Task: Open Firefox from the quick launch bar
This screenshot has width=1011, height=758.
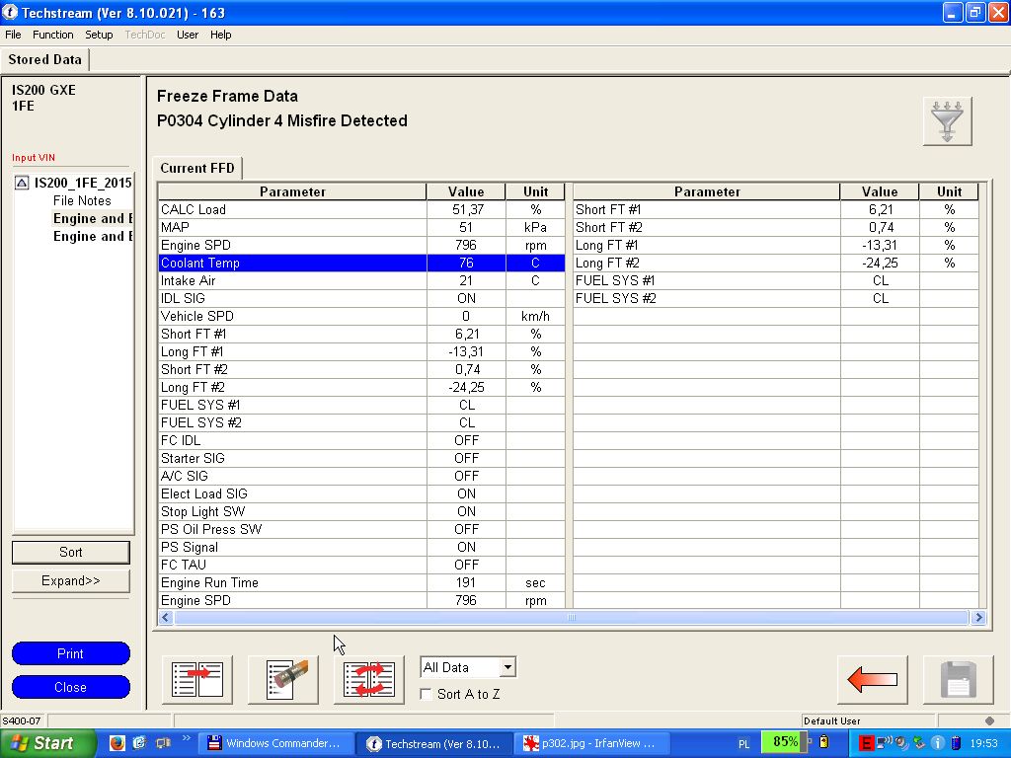Action: (x=117, y=743)
